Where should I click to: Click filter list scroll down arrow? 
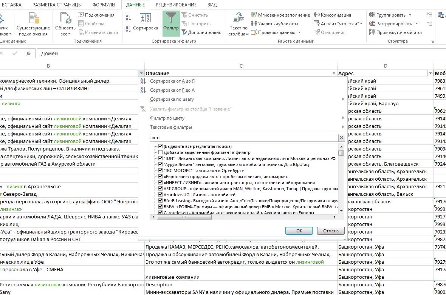(x=341, y=210)
